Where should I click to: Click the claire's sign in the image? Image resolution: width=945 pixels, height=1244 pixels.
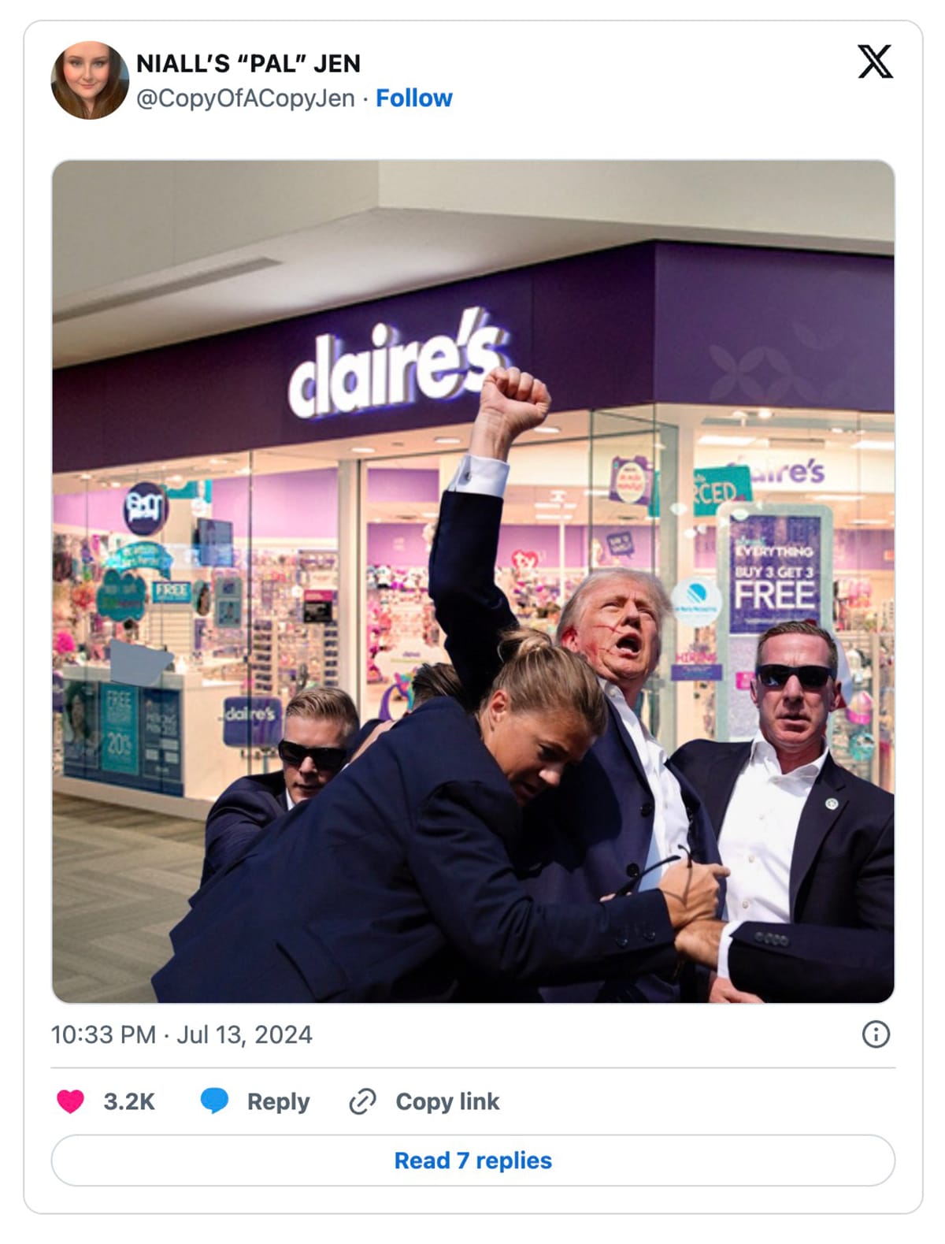[x=398, y=364]
